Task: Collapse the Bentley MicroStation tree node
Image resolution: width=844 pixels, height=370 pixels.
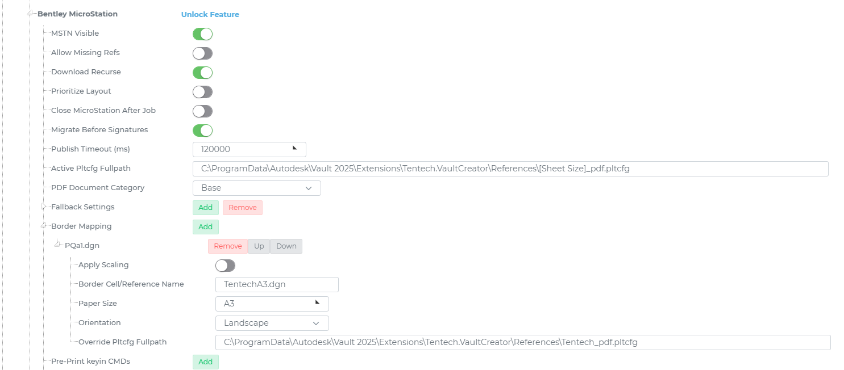Action: pyautogui.click(x=30, y=14)
